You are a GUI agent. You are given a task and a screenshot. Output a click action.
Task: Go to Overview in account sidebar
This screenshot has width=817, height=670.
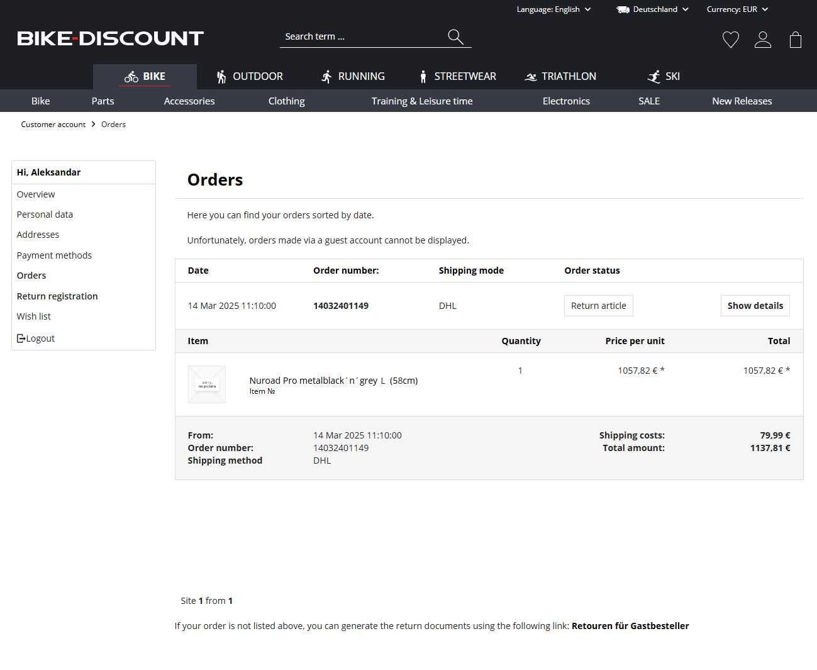click(x=36, y=194)
